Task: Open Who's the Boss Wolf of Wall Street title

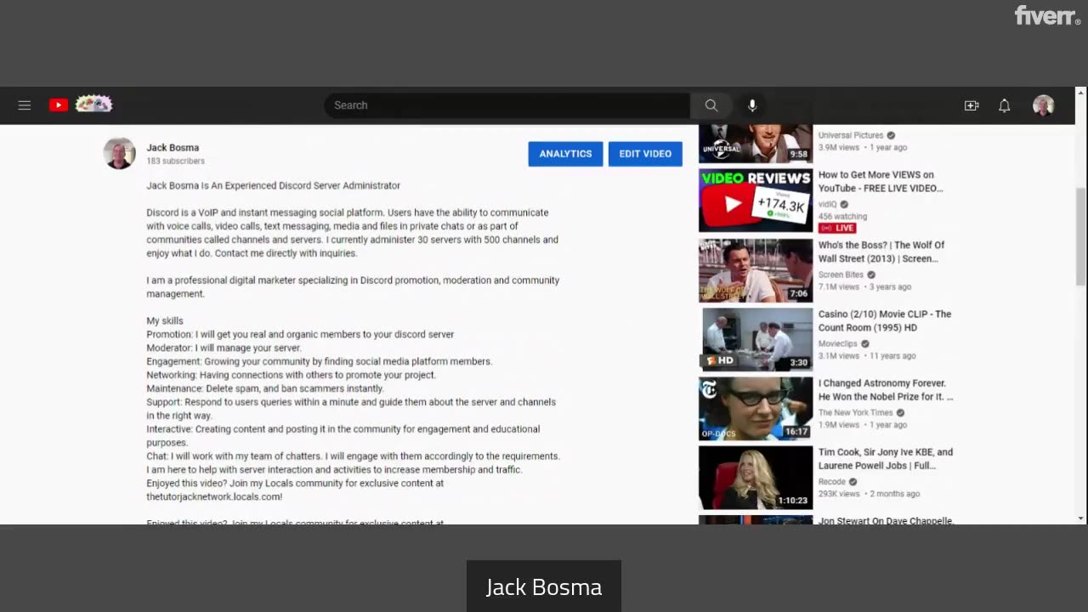Action: click(881, 252)
